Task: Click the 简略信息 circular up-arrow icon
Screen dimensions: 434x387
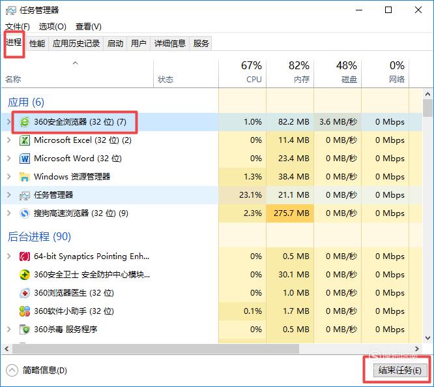Action: [x=12, y=371]
